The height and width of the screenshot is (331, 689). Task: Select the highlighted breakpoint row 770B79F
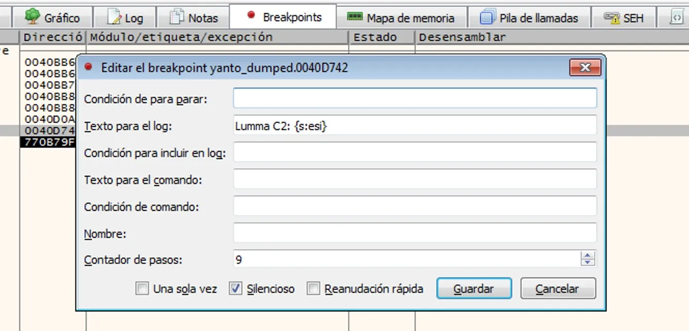point(49,142)
